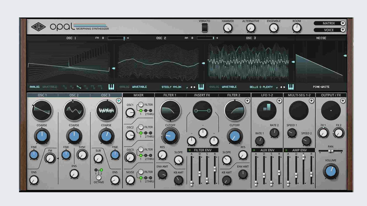Click the Ensemble knob in the top bar
367x206 pixels.
click(x=274, y=28)
